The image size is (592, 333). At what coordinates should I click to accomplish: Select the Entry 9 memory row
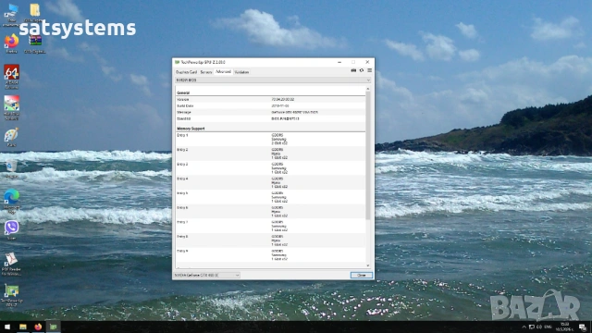pyautogui.click(x=270, y=255)
